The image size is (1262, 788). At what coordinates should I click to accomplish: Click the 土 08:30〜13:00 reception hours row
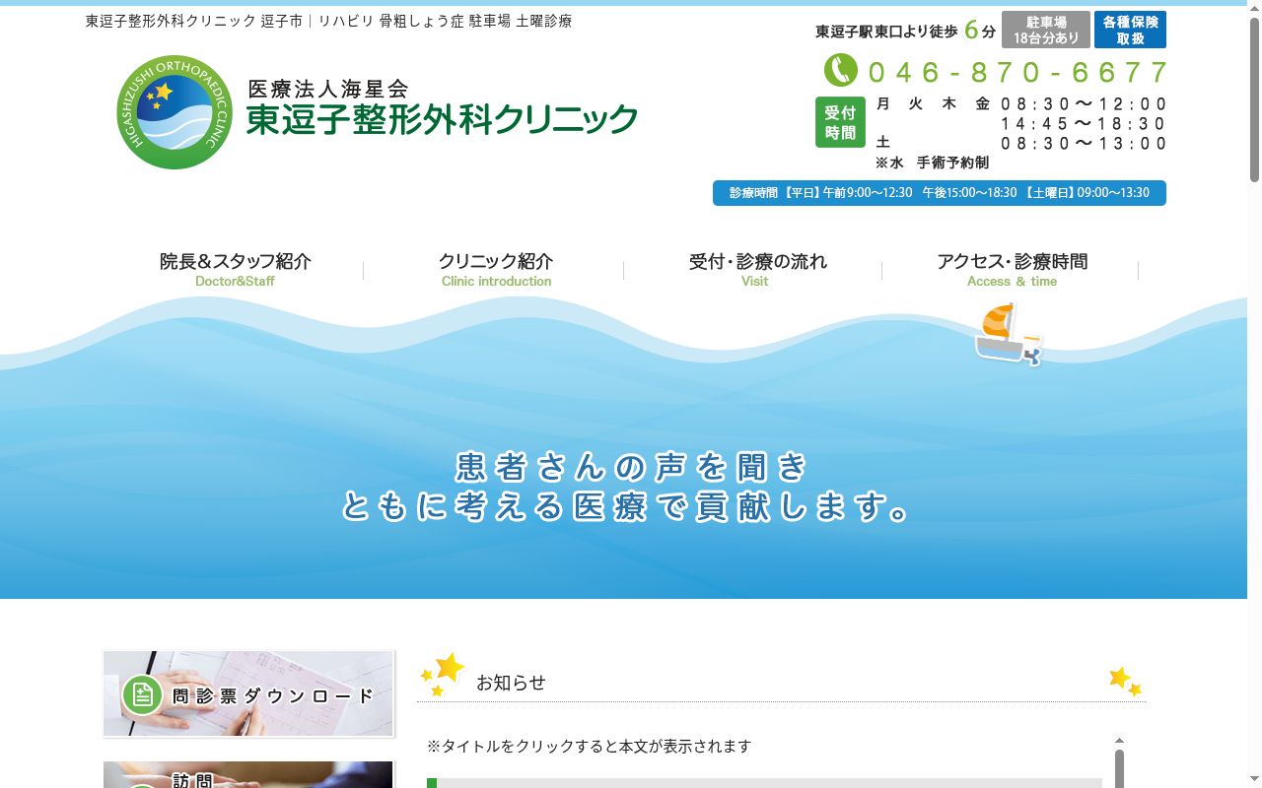(1020, 143)
